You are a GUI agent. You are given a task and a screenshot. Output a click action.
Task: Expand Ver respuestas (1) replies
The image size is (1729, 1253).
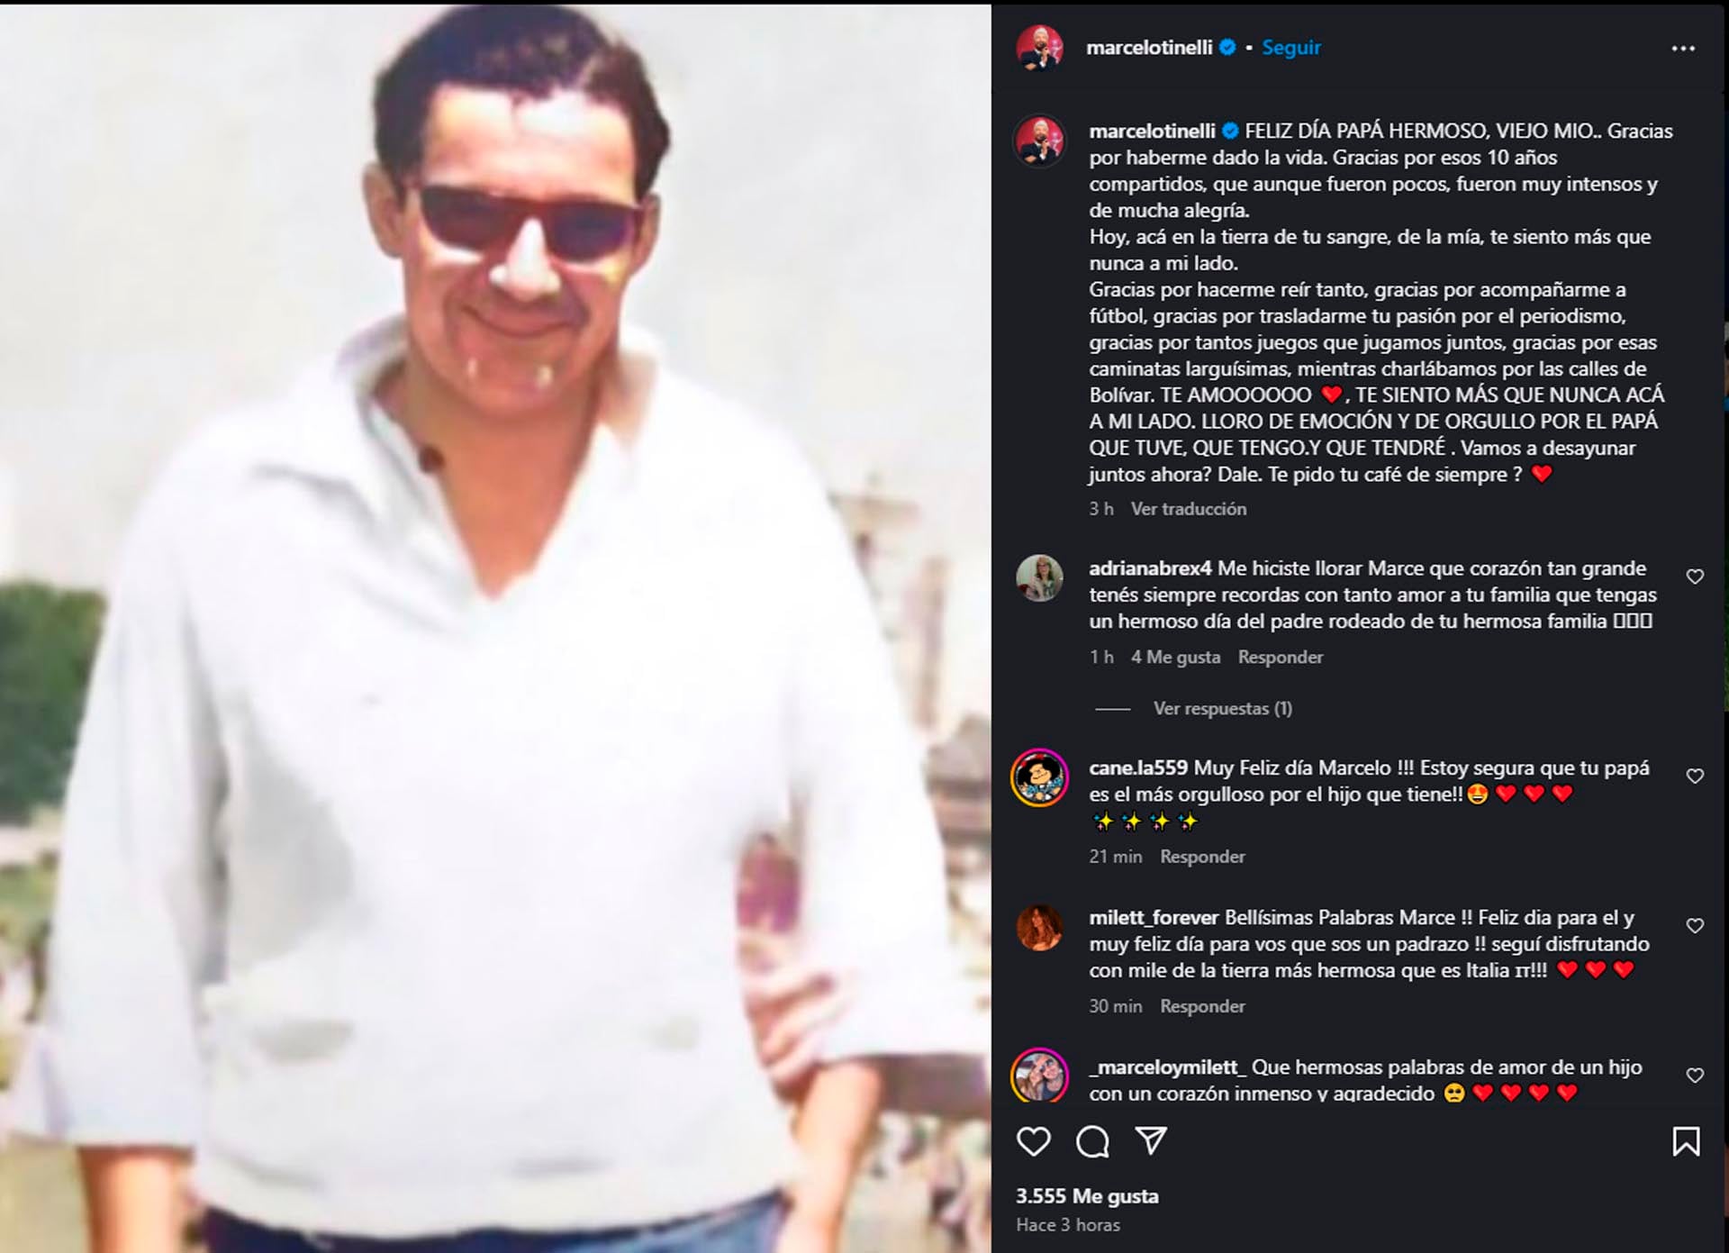coord(1222,709)
